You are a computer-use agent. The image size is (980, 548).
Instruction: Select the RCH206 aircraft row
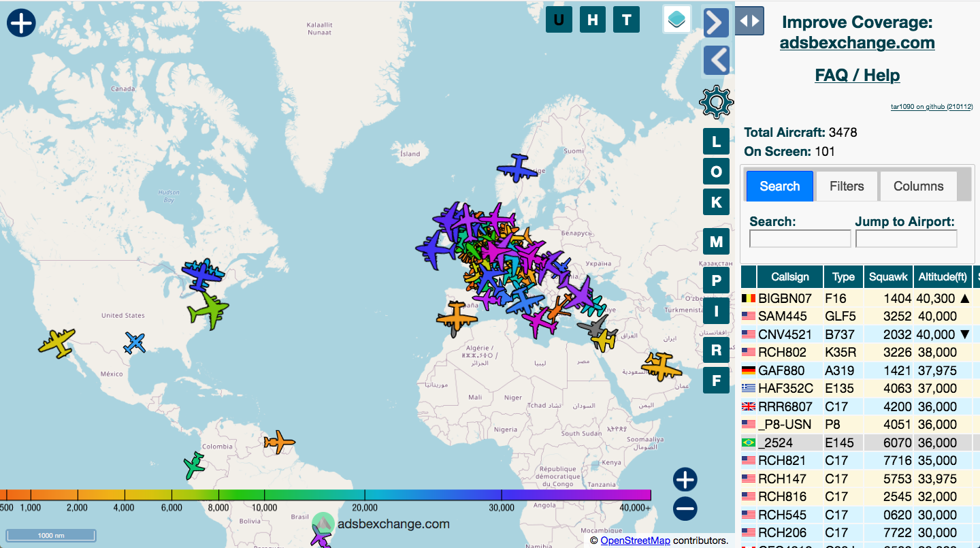coord(860,532)
